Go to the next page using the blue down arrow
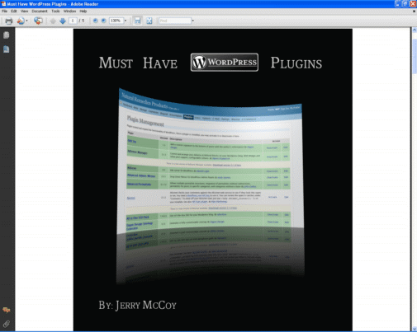This screenshot has height=332, width=417. pyautogui.click(x=63, y=21)
